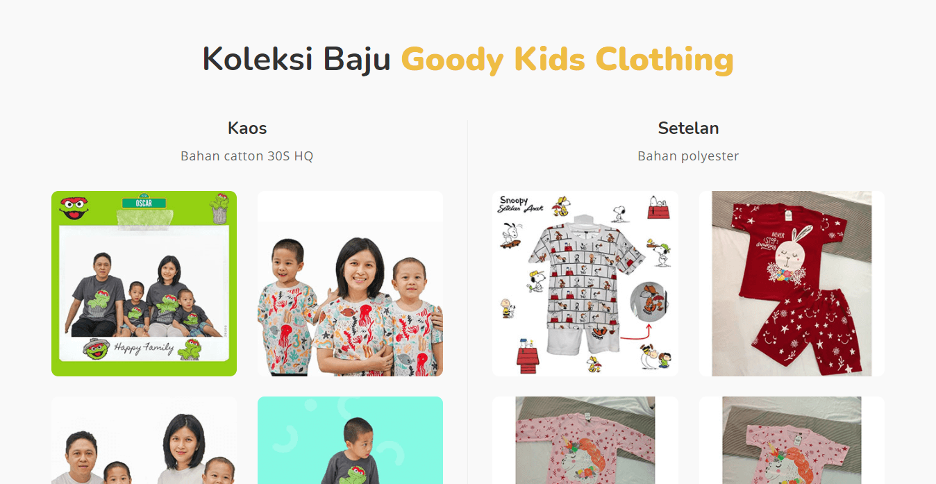The height and width of the screenshot is (484, 936).
Task: Click the Goody Kids Clothing yellow title
Action: tap(567, 60)
